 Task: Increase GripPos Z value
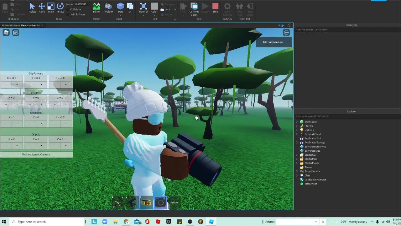point(66,104)
